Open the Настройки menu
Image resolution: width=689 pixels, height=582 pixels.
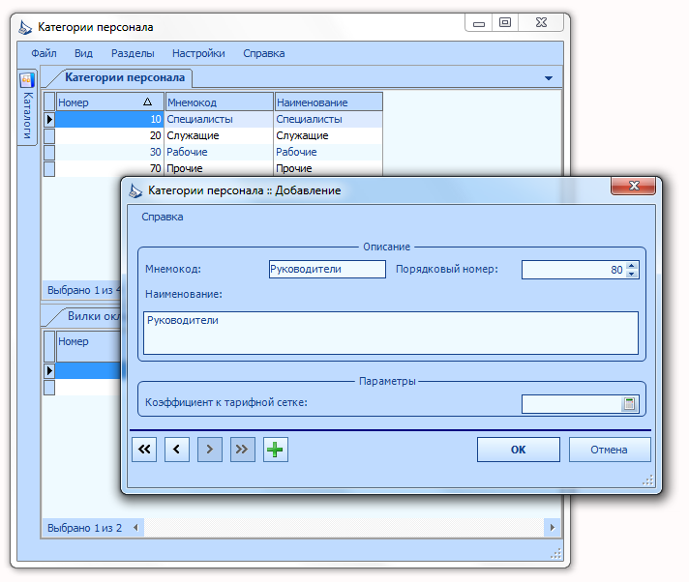198,53
